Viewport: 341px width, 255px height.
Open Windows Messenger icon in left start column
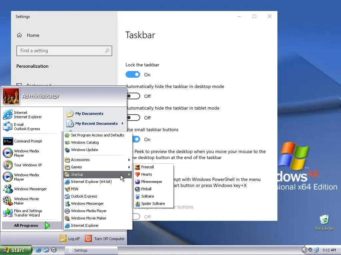(x=8, y=189)
